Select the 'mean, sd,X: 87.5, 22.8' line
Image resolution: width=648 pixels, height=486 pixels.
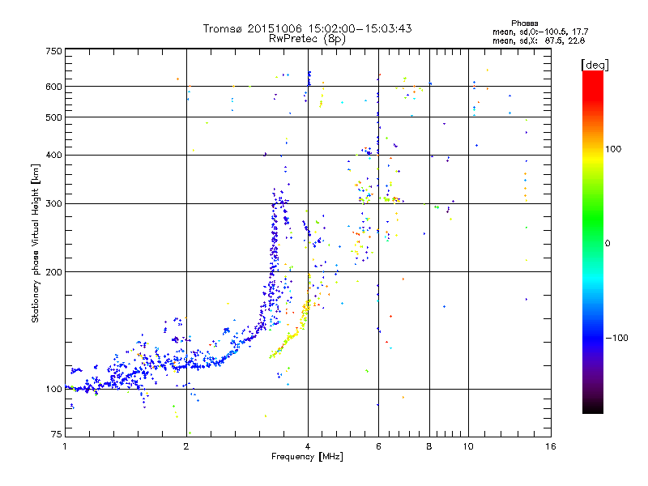pyautogui.click(x=539, y=40)
